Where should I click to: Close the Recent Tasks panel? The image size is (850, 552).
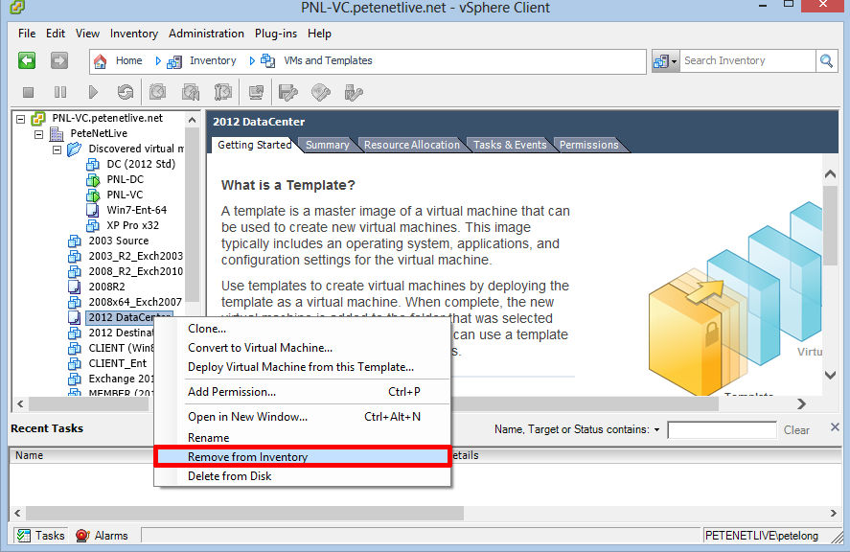click(835, 427)
